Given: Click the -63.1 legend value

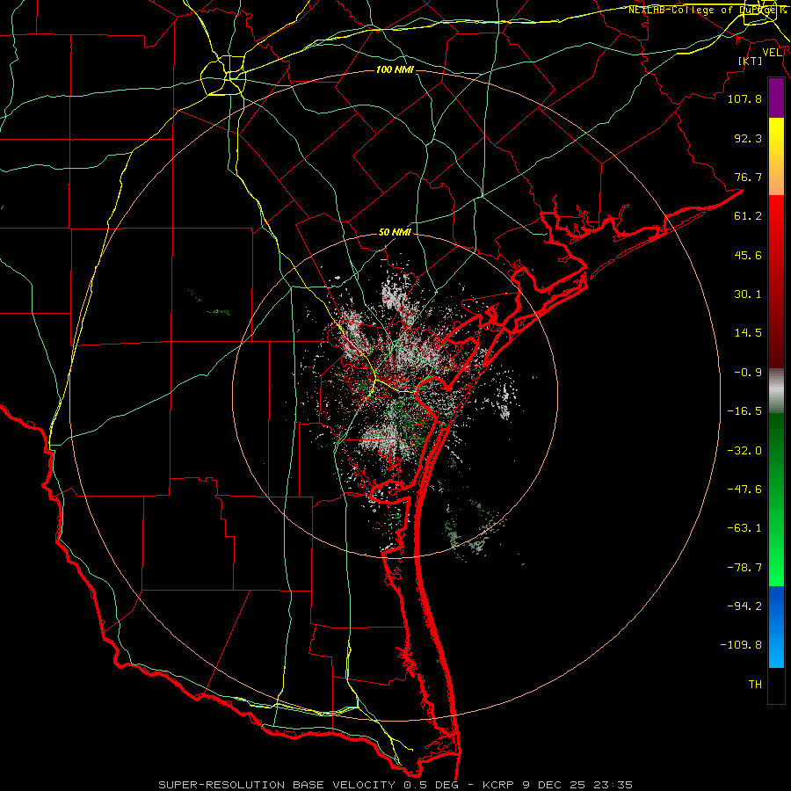Looking at the screenshot, I should (744, 528).
